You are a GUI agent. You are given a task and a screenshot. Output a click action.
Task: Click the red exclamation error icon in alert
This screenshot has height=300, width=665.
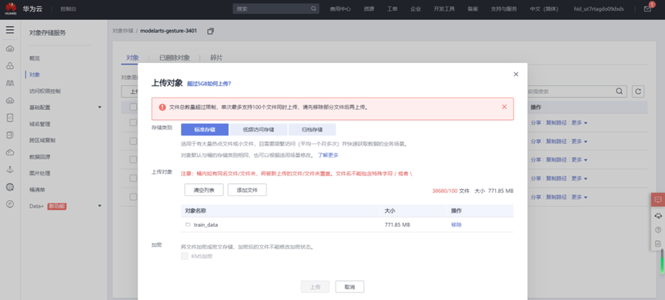[162, 107]
